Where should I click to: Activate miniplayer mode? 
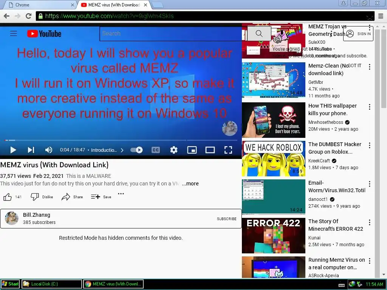(192, 150)
